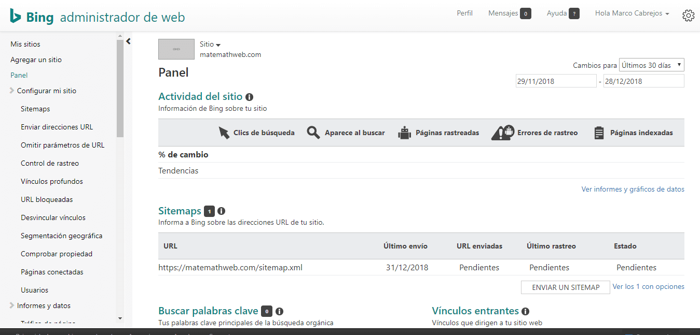700x335 pixels.
Task: Click the Sitemaps count badge
Action: coord(209,211)
